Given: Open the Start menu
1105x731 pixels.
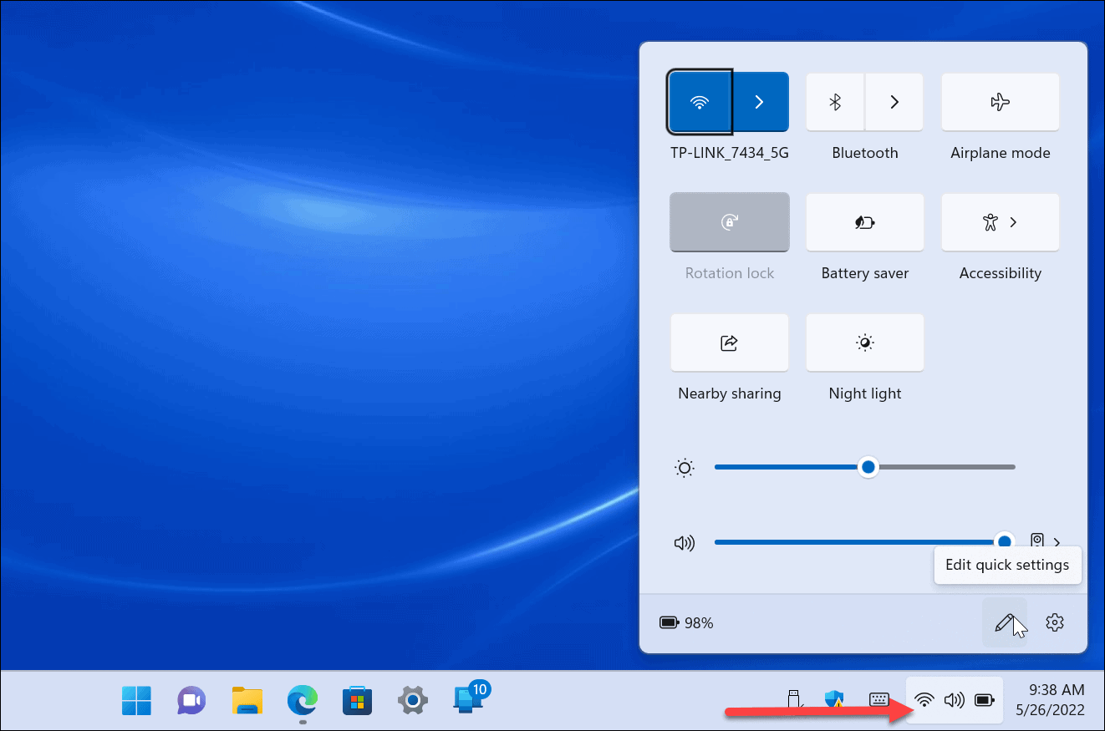Looking at the screenshot, I should click(x=136, y=700).
